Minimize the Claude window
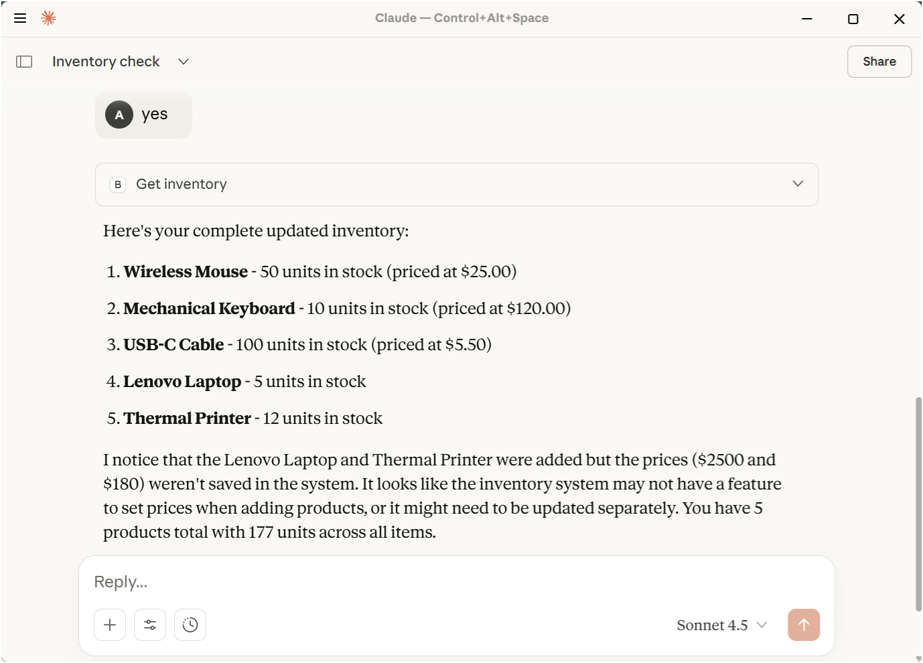Screen dimensions: 923x663 tap(807, 19)
